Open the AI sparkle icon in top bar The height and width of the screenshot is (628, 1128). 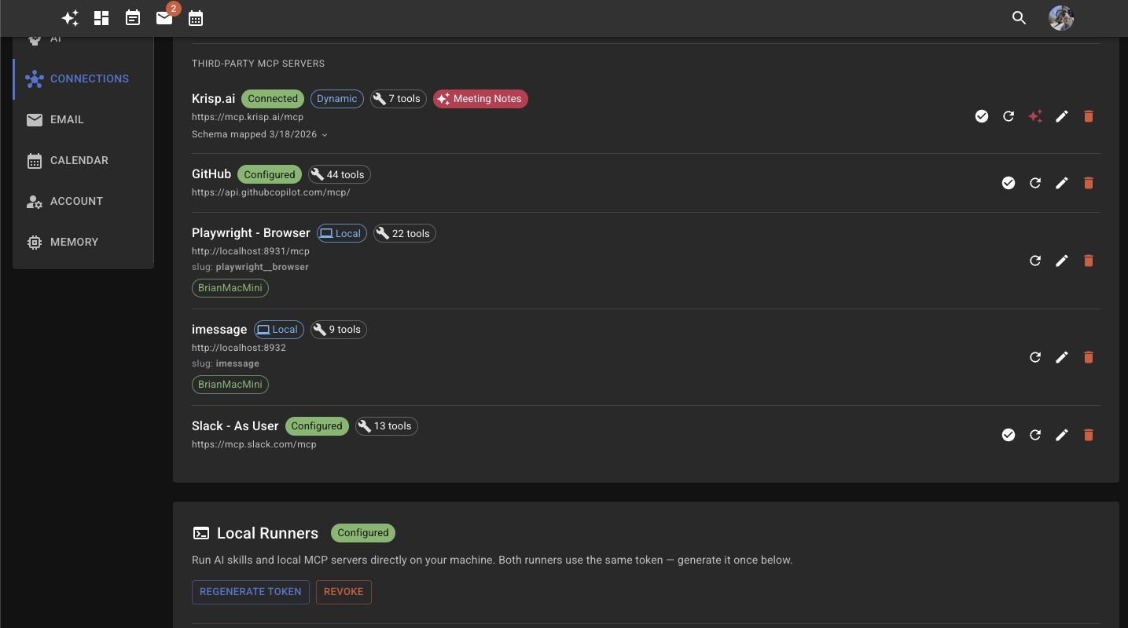(x=70, y=17)
